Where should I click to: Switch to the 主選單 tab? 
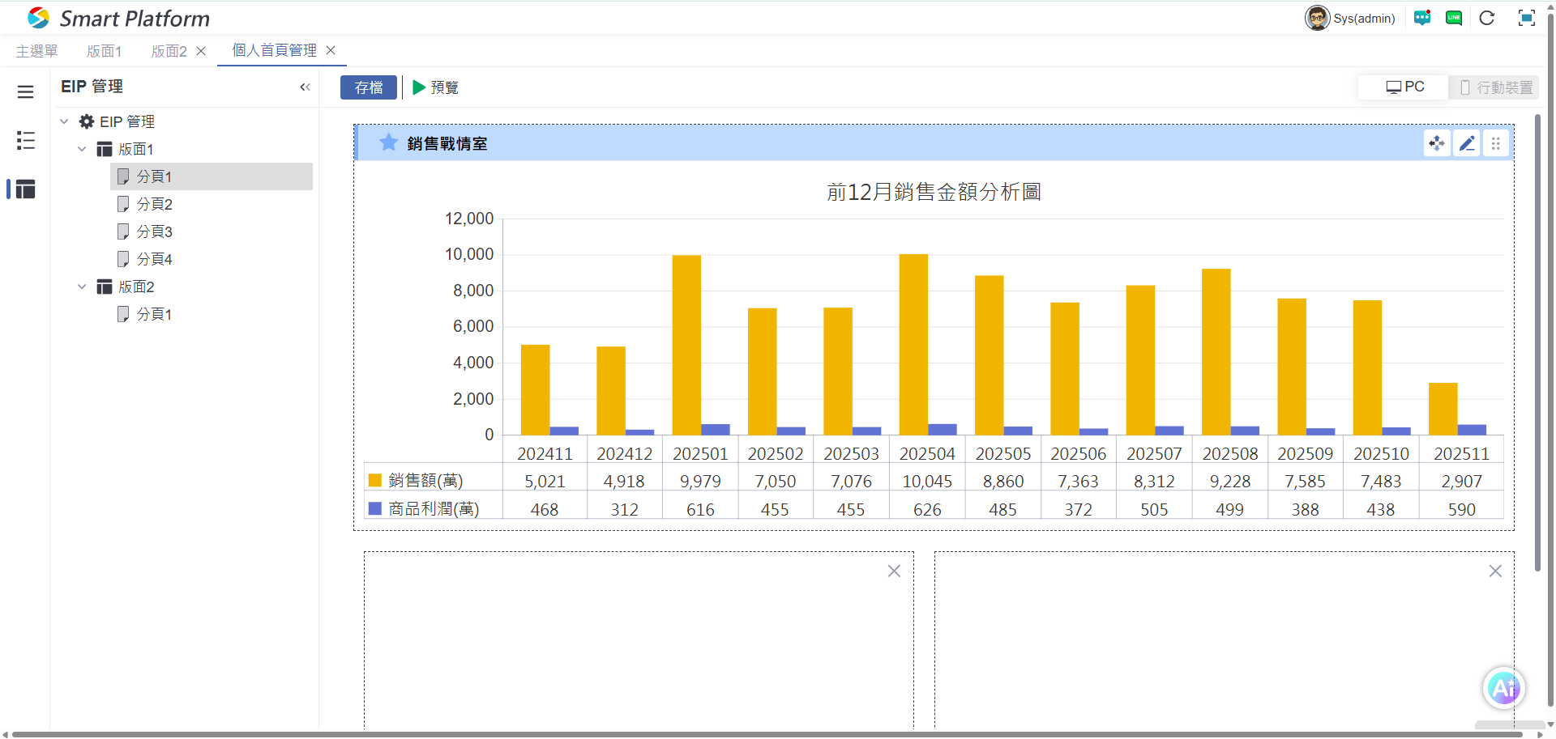coord(37,51)
